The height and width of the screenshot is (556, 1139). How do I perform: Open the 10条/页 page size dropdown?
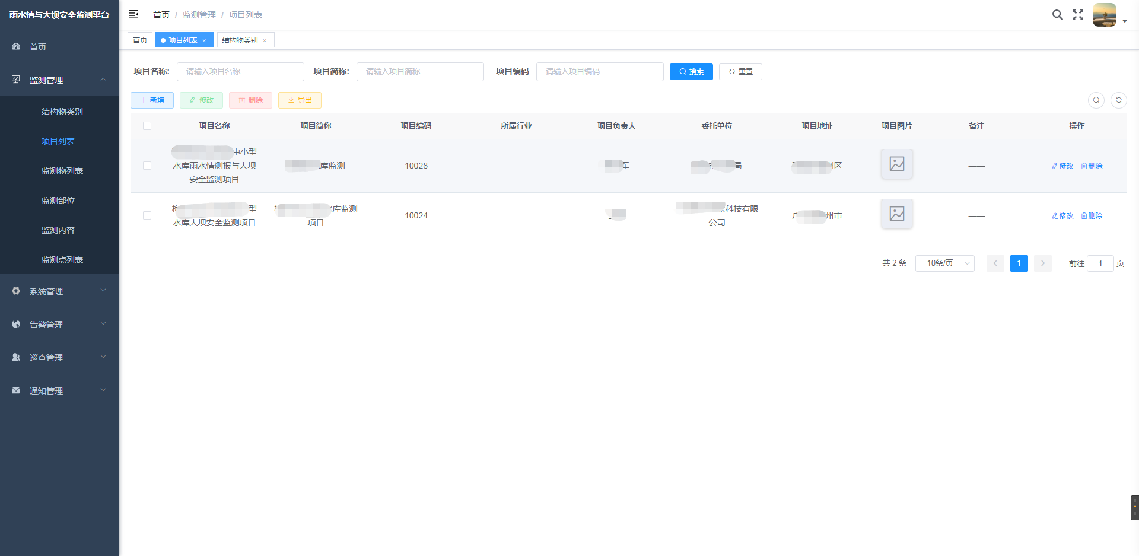944,263
